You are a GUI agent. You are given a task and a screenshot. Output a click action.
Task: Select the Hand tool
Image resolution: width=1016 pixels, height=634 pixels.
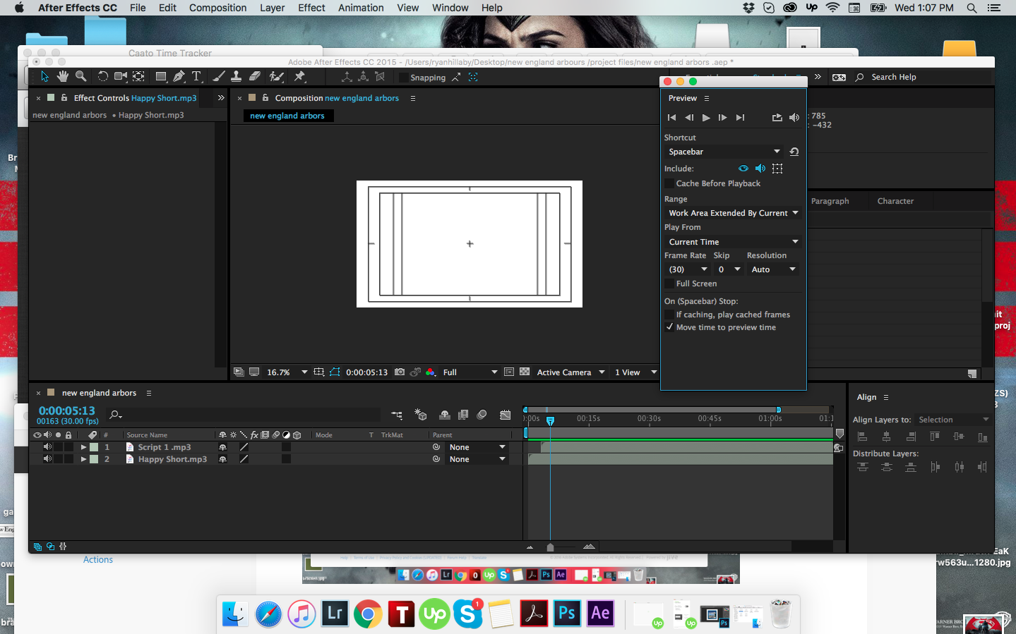(x=63, y=76)
